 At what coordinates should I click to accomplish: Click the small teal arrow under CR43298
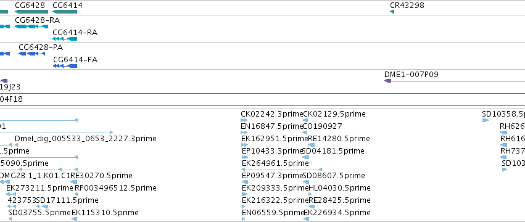[392, 12]
